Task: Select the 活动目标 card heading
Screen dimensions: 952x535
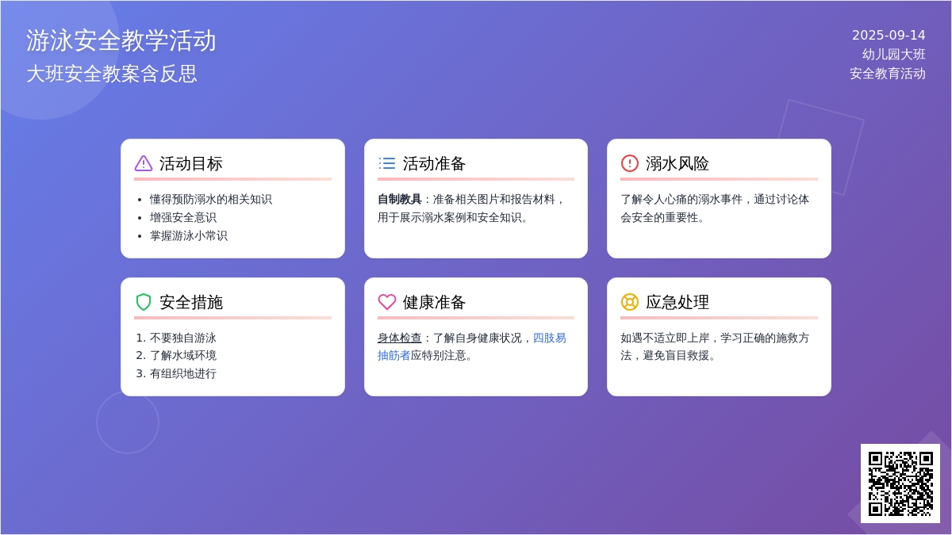Action: [x=190, y=164]
